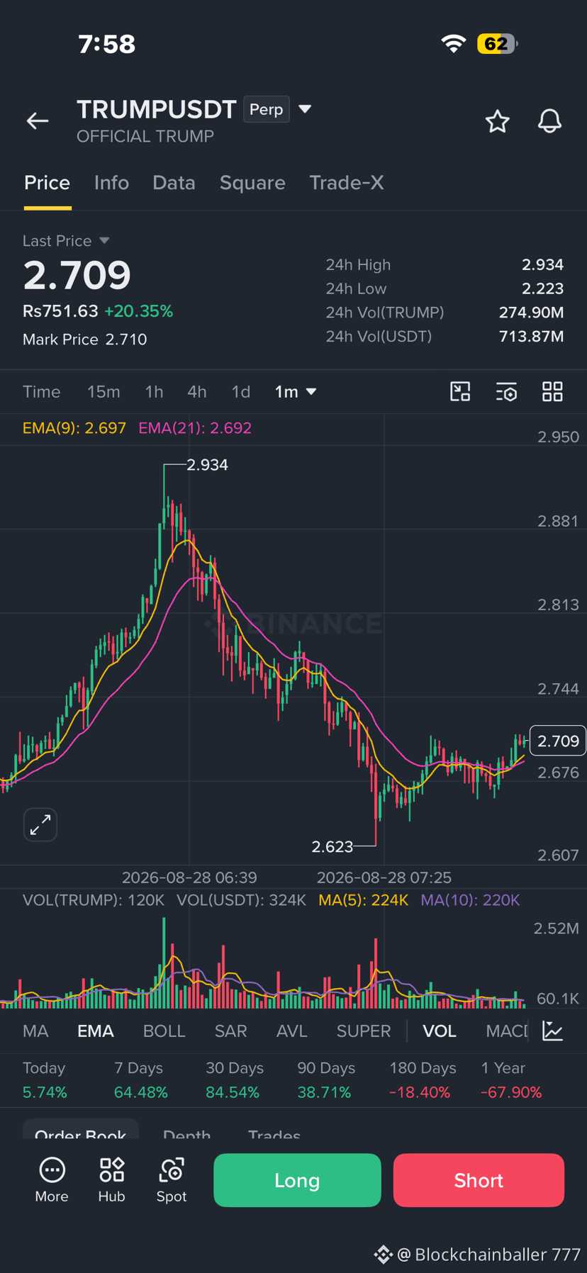587x1273 pixels.
Task: Select the Time chart view
Action: tap(42, 391)
